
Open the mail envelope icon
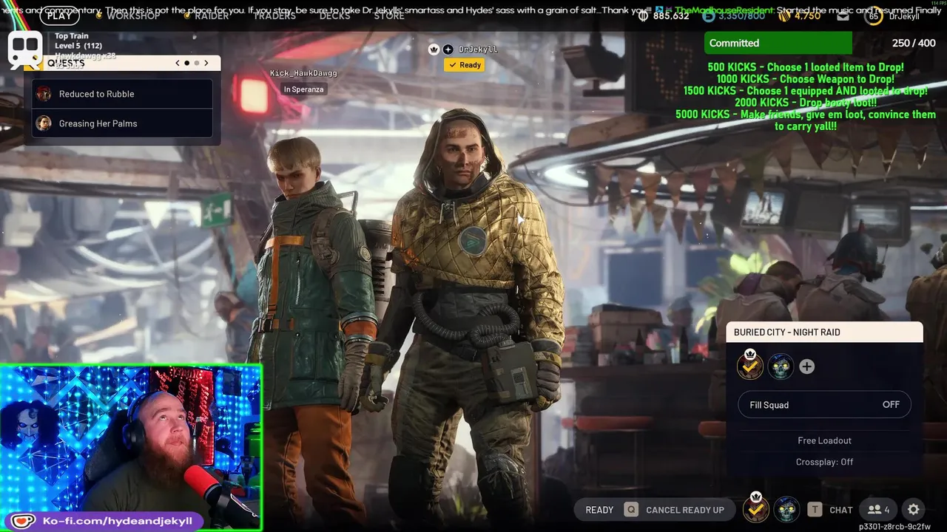click(843, 16)
